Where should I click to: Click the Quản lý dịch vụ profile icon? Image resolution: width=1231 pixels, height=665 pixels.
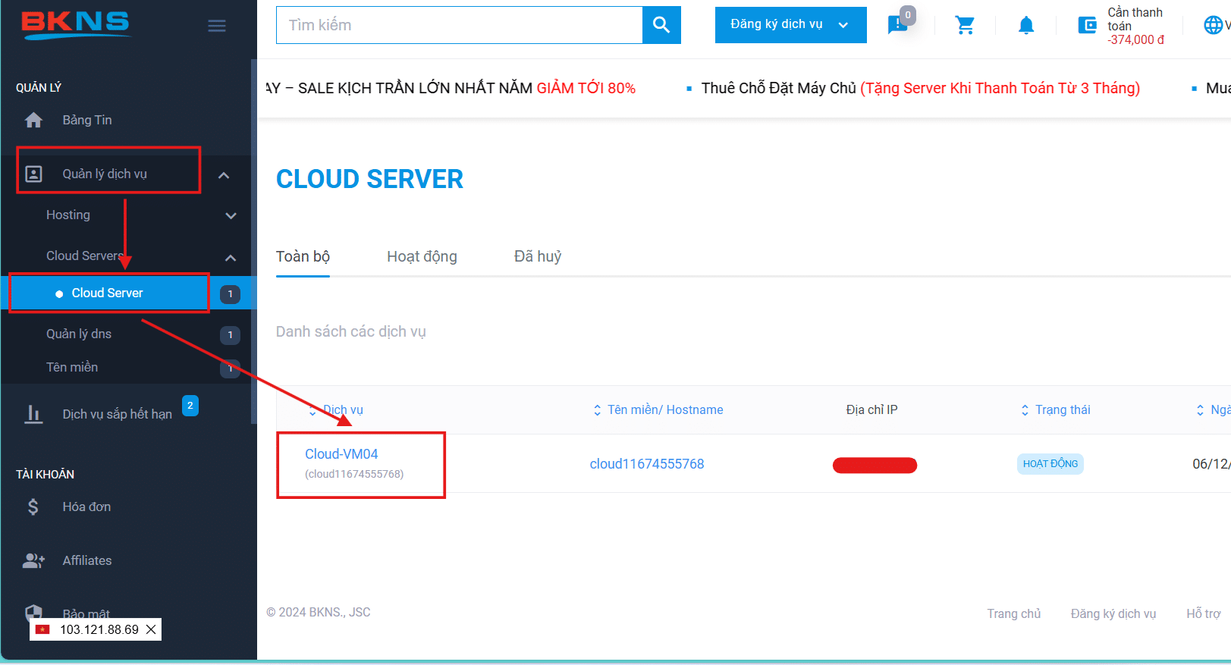click(x=33, y=174)
